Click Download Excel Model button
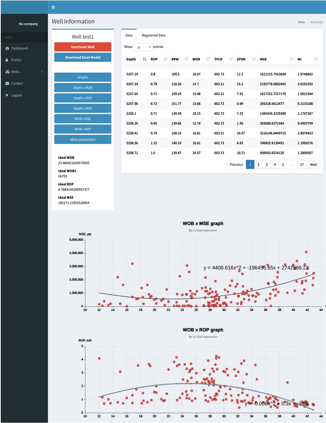 (x=83, y=57)
